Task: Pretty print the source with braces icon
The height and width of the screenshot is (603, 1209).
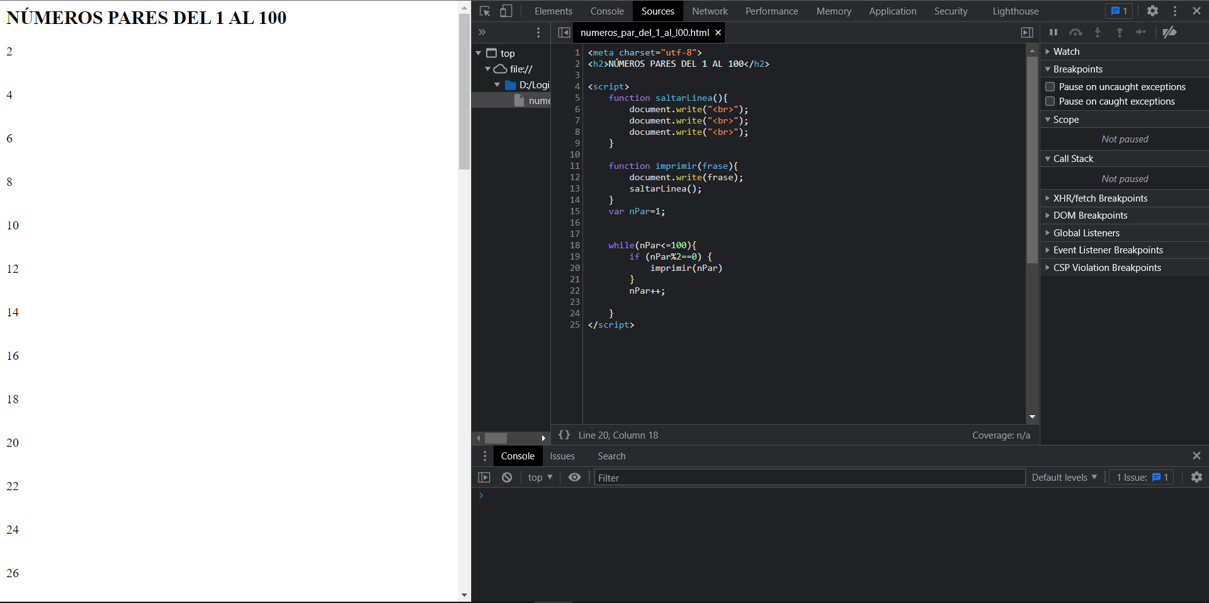Action: tap(564, 435)
